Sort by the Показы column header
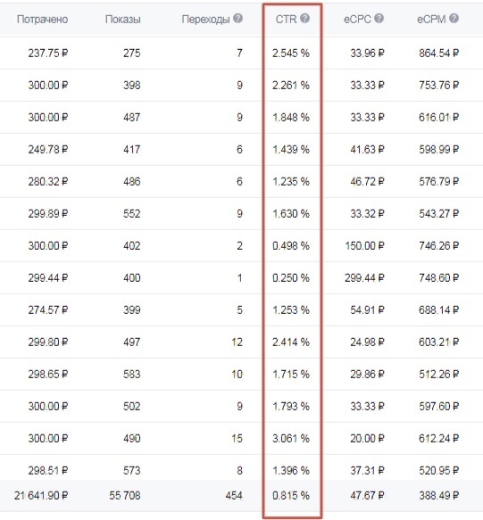This screenshot has height=520, width=483. pyautogui.click(x=123, y=20)
